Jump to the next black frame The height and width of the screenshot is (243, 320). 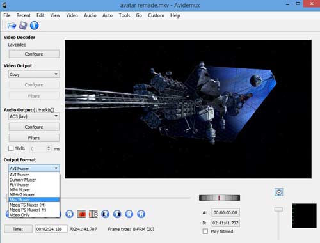(x=117, y=214)
